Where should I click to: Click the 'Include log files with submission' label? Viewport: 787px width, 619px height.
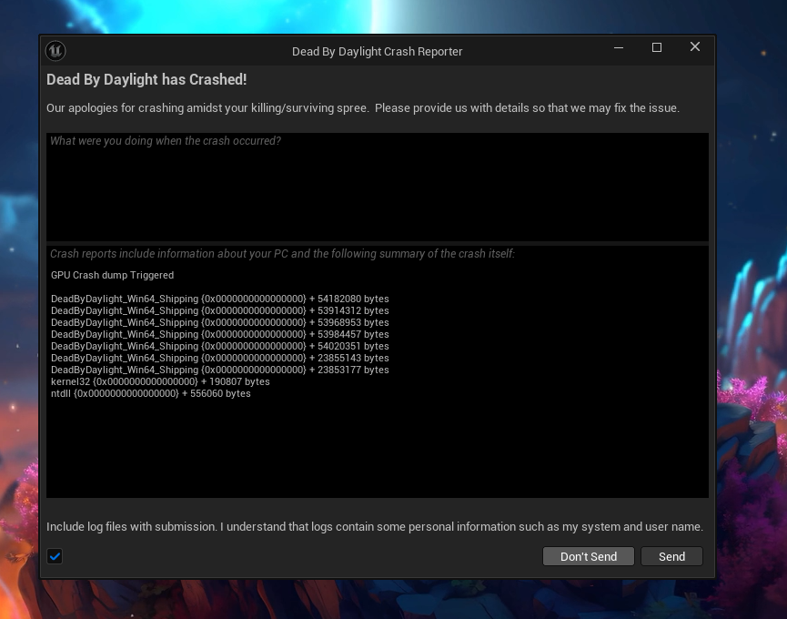375,527
